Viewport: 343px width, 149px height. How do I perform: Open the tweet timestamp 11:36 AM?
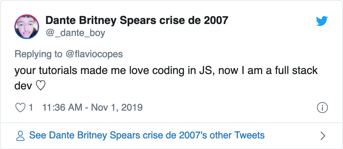62,108
